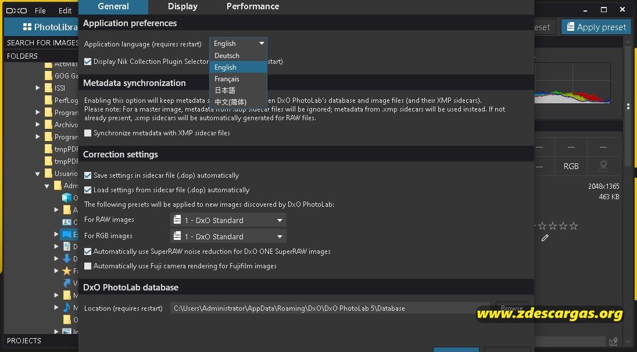Click the 2048x1365 dimensions text
Screen dimensions: 637x352
point(603,186)
